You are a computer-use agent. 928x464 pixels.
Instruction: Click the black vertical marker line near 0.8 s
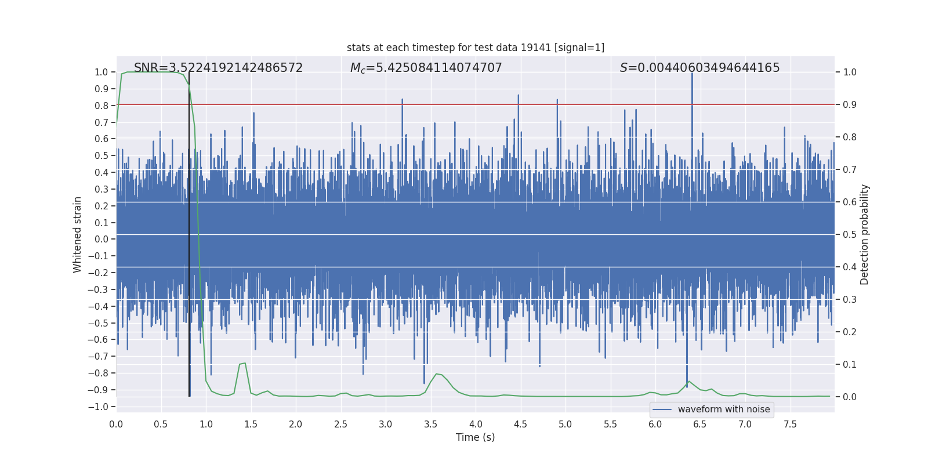(x=189, y=234)
